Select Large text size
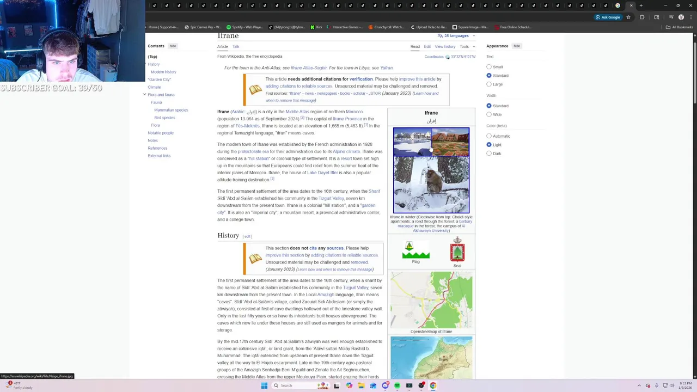The image size is (697, 392). [x=489, y=84]
